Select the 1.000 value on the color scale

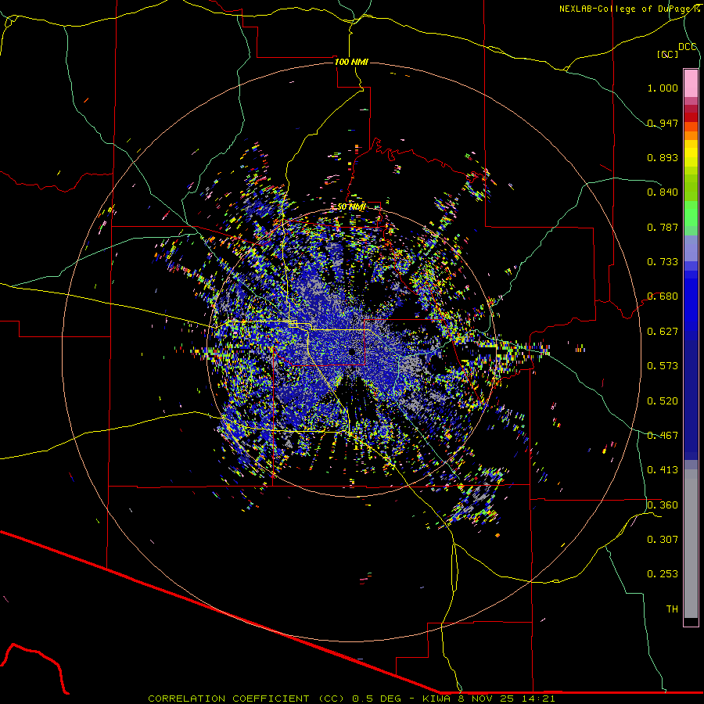point(663,88)
